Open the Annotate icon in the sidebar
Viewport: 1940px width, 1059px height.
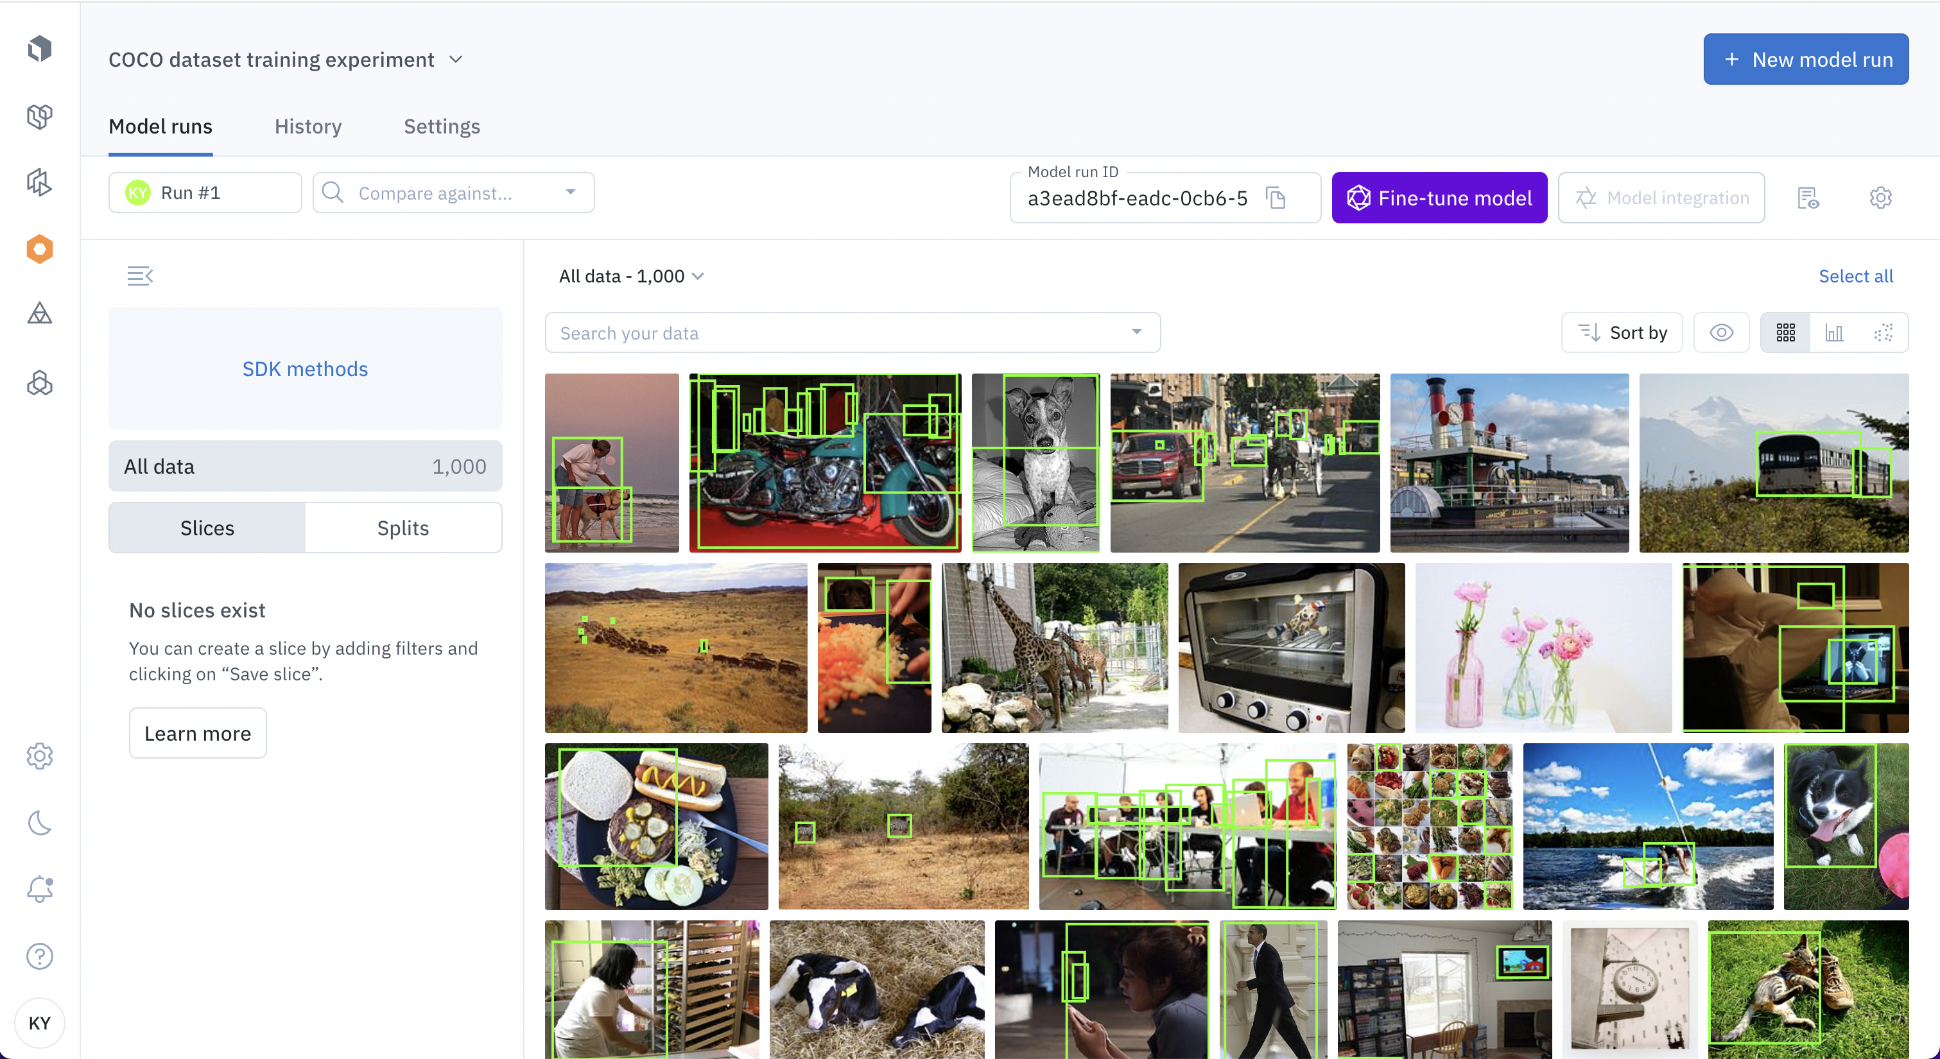39,182
